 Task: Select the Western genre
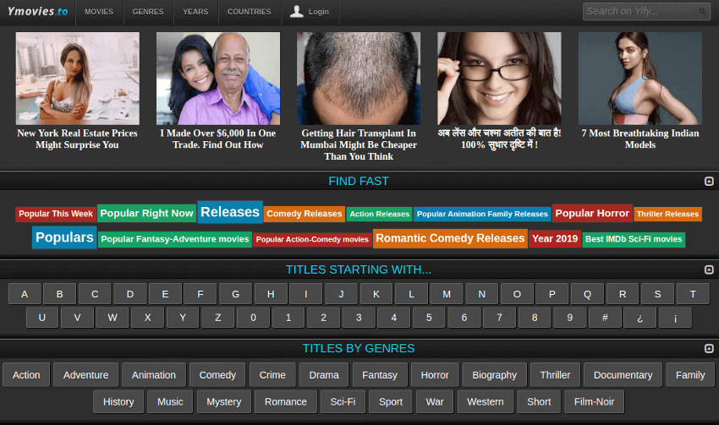pyautogui.click(x=486, y=401)
